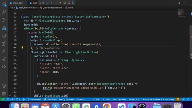Open OBS from the Dock

click(x=142, y=106)
